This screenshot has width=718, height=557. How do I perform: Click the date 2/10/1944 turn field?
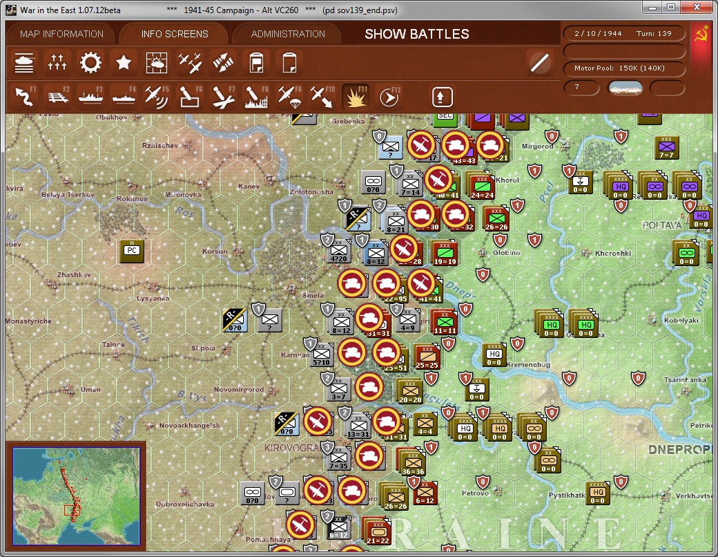point(624,33)
